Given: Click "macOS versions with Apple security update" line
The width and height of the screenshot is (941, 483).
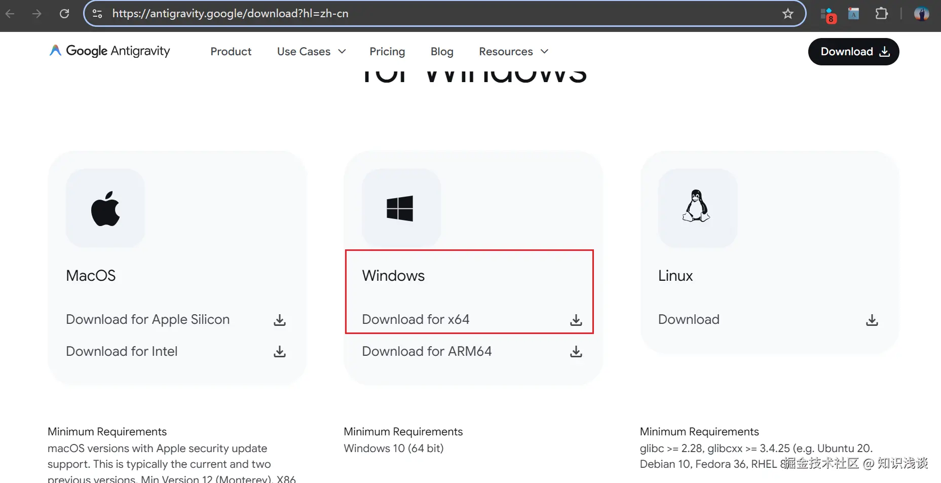Looking at the screenshot, I should pyautogui.click(x=157, y=449).
